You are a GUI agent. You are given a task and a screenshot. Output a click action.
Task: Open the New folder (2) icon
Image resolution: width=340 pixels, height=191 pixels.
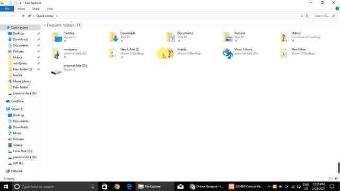coord(113,54)
